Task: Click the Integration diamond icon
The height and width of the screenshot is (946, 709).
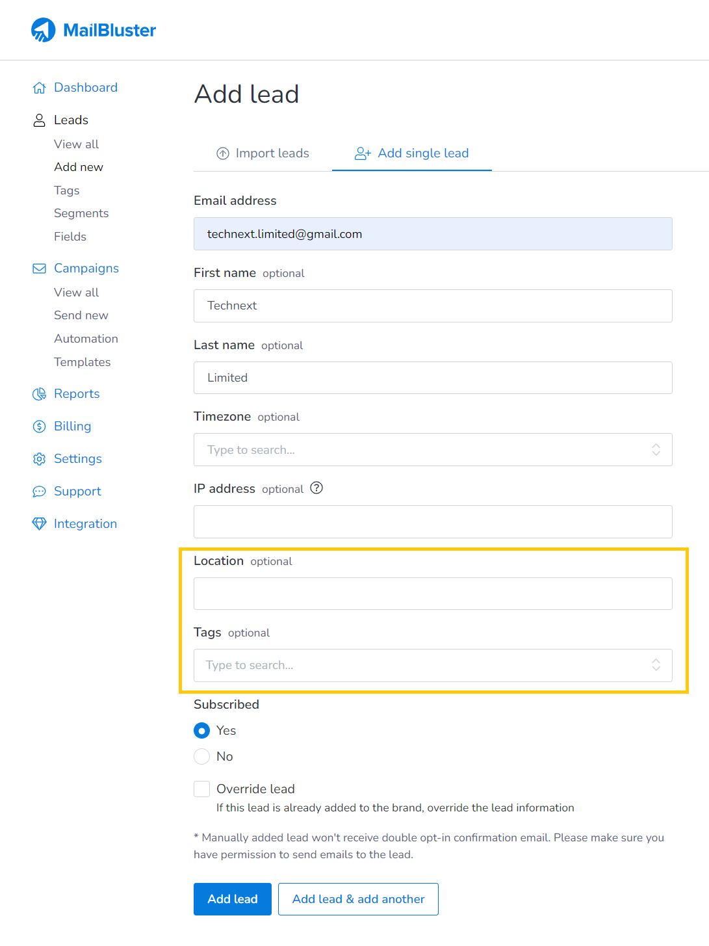Action: pos(40,524)
